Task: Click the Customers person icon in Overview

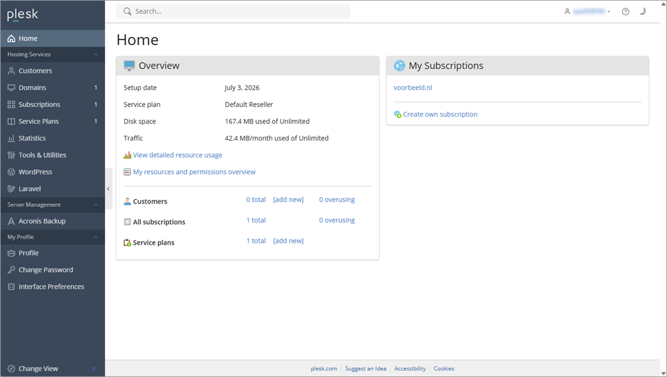Action: [127, 202]
